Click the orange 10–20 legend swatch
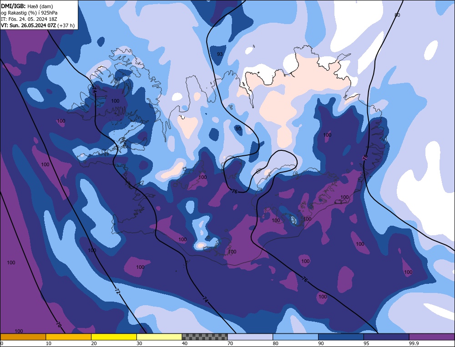Image resolution: width=455 pixels, height=347 pixels. click(x=69, y=337)
